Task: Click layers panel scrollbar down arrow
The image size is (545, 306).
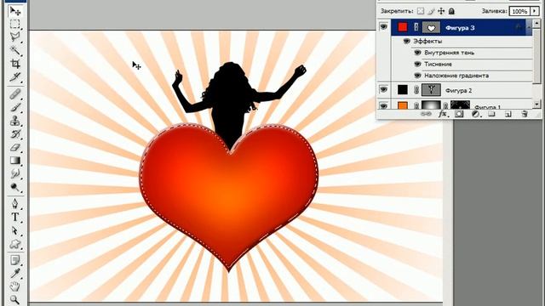Action: 536,104
